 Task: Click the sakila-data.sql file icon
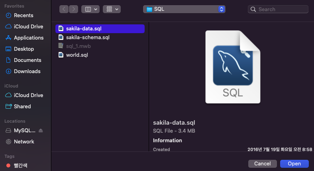click(x=61, y=28)
